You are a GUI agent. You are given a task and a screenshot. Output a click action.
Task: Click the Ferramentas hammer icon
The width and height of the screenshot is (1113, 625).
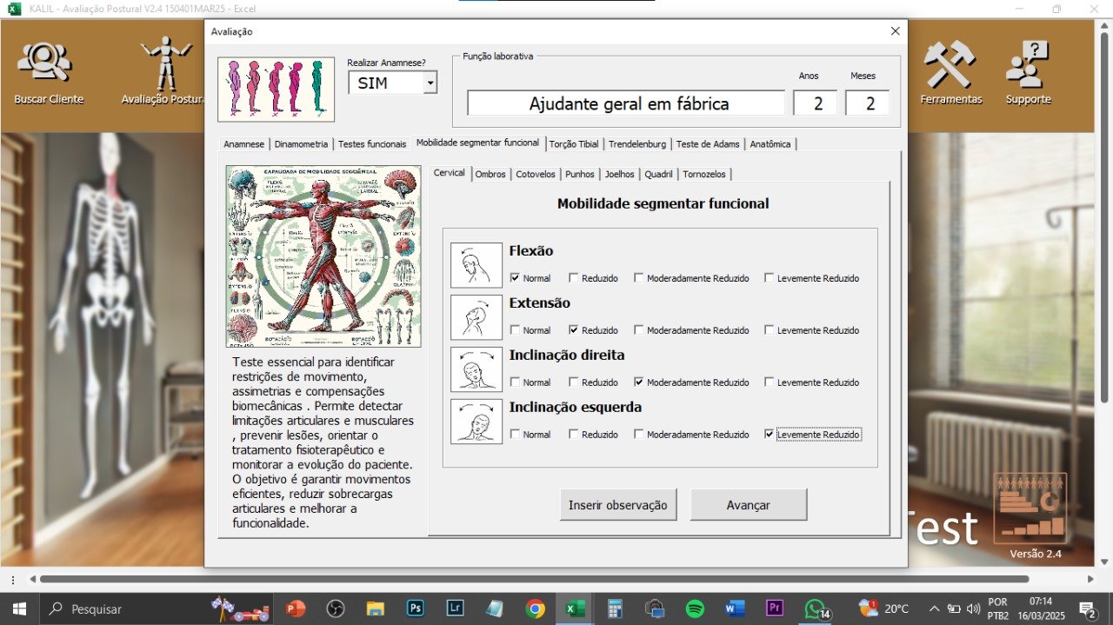(950, 65)
